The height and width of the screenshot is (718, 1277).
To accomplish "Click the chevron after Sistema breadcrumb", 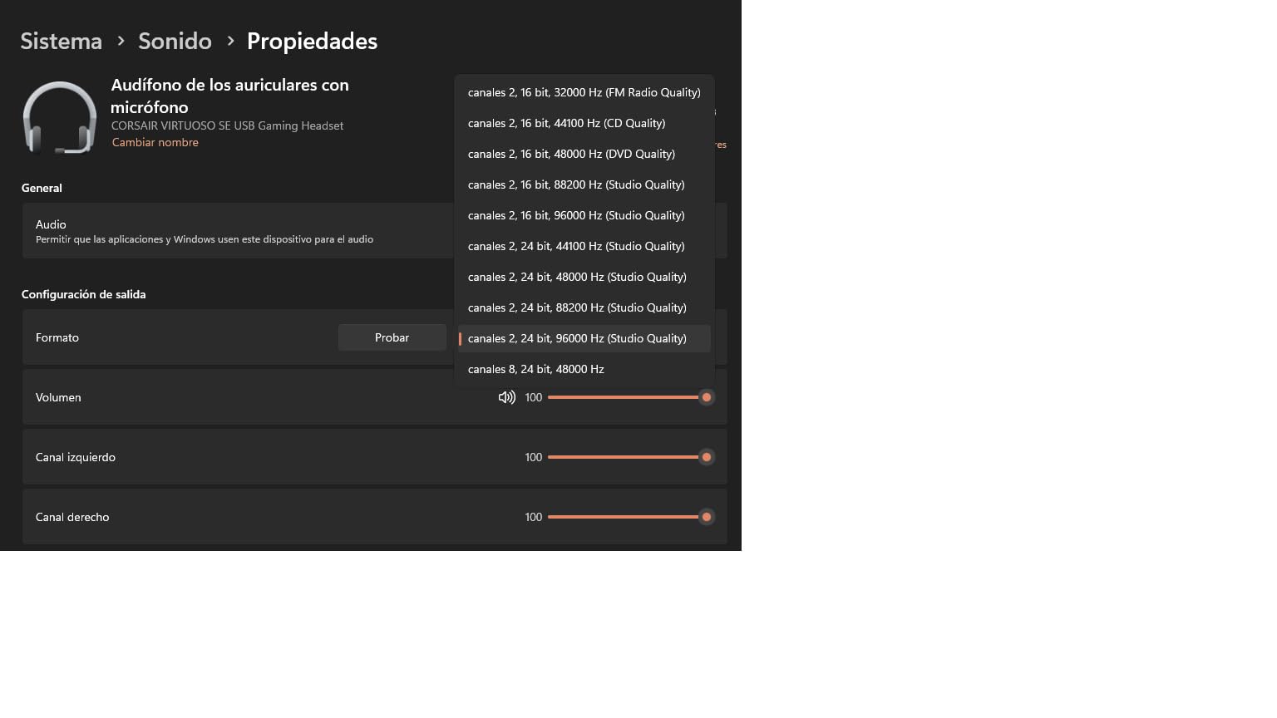I will coord(121,41).
